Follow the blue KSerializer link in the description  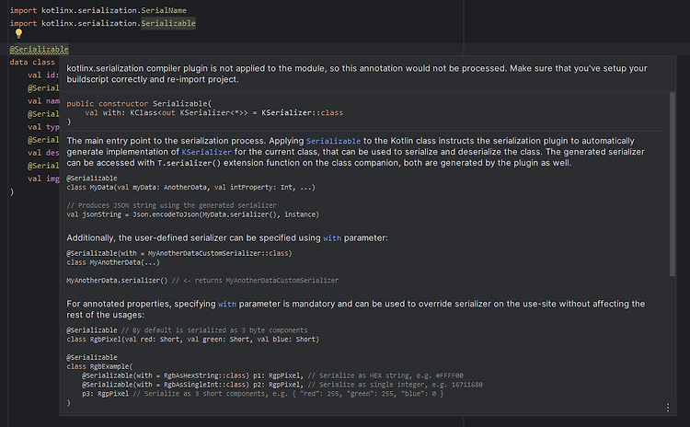point(206,152)
